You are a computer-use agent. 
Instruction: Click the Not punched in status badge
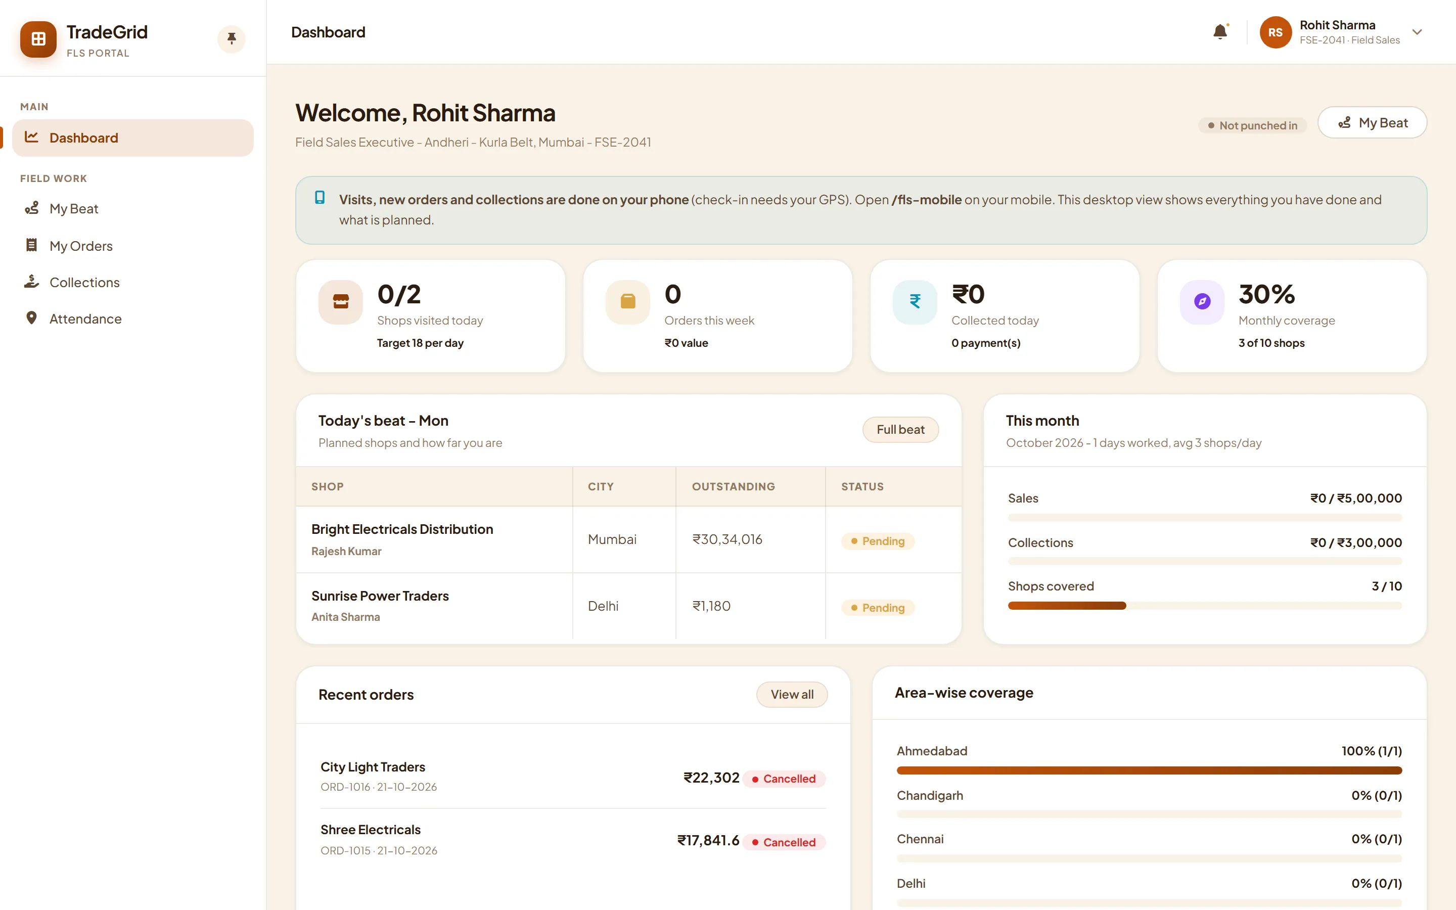[1252, 125]
